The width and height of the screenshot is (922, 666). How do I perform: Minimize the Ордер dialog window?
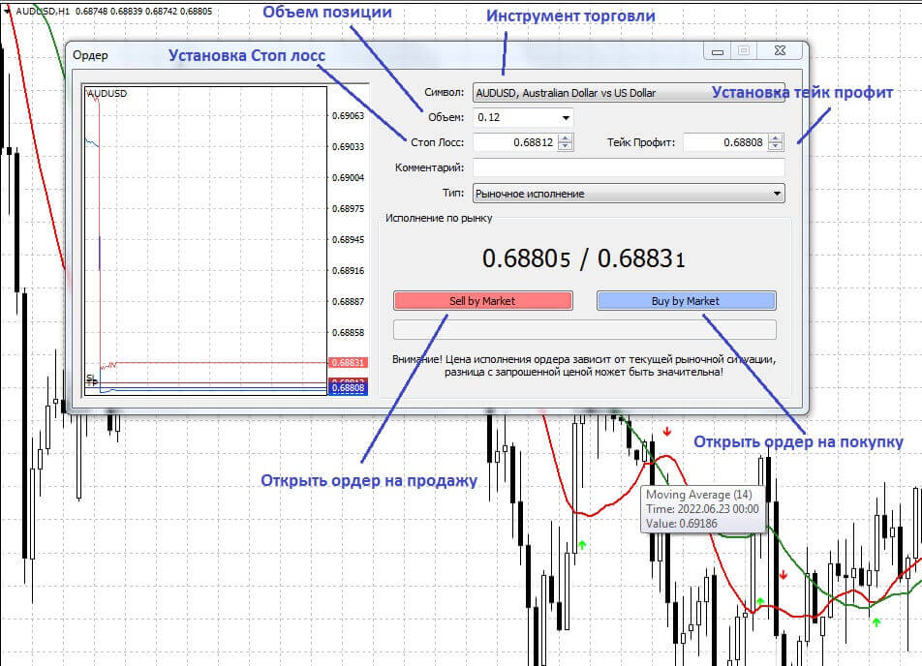point(718,51)
